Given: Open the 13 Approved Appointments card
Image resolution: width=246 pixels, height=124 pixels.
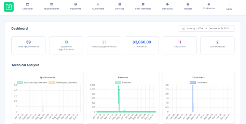Looking at the screenshot, I should (x=66, y=45).
